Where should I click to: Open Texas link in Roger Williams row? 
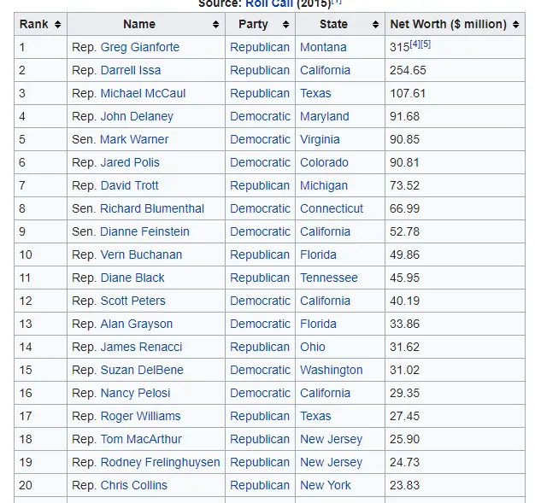(x=315, y=416)
